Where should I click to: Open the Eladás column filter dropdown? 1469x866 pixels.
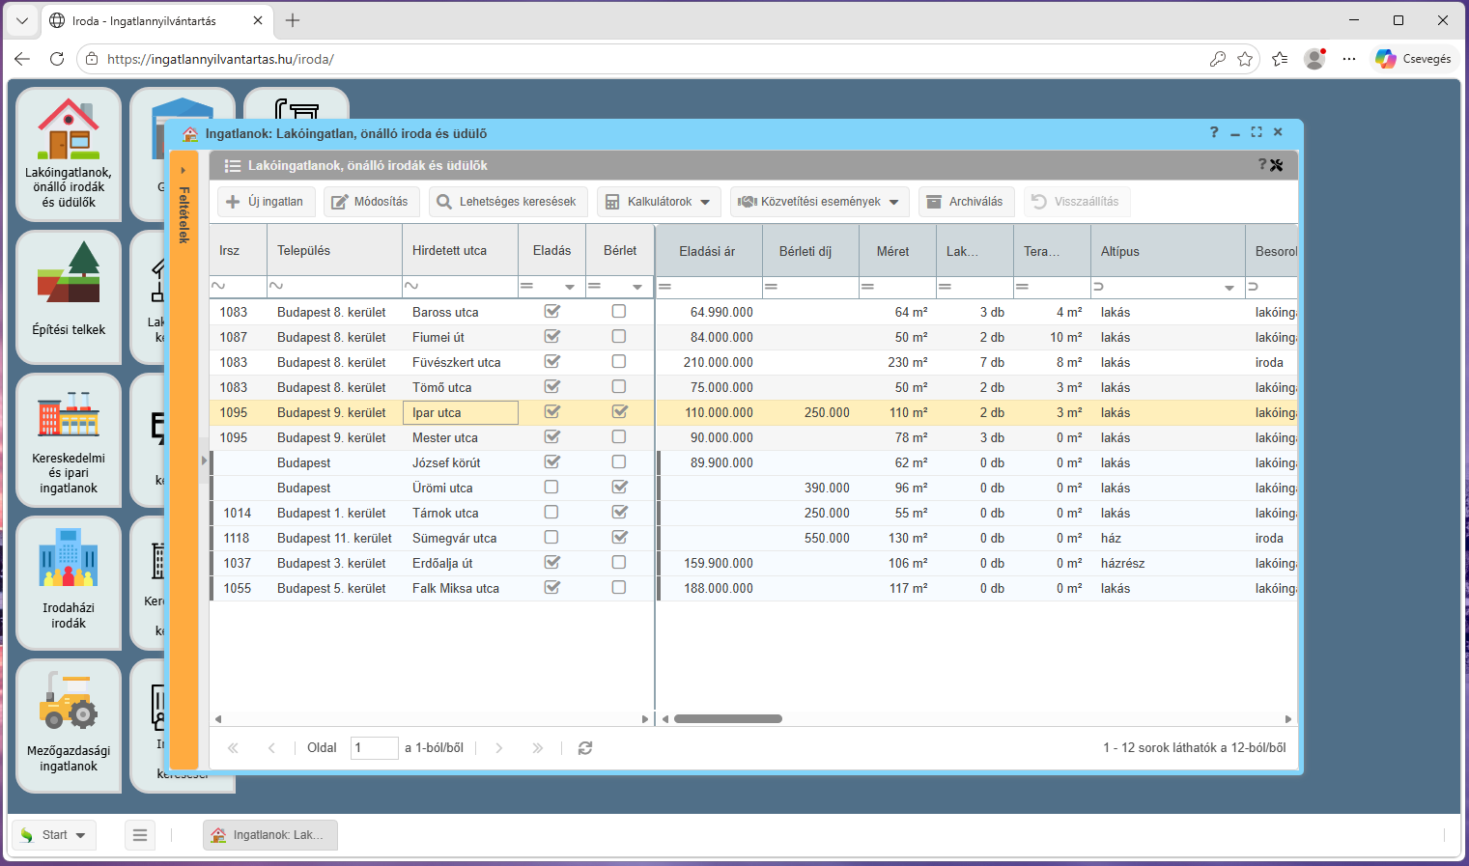(x=570, y=288)
